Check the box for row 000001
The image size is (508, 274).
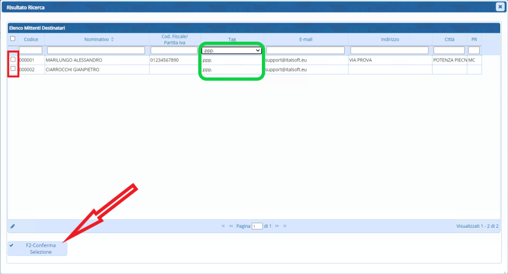pos(13,59)
